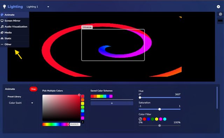Screen dimensions: 224x138
Task: Add a new saved color scheme
Action: pos(112,103)
